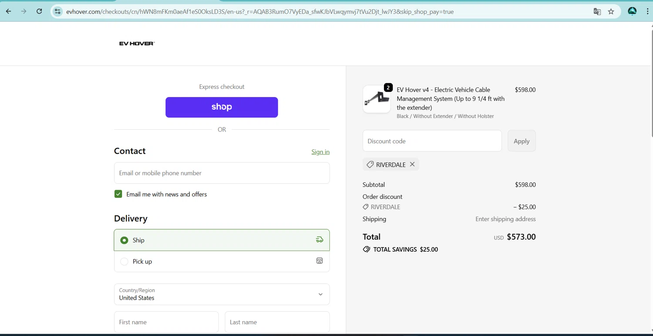Click the truck icon in Ship option
The image size is (653, 336).
[x=320, y=240]
